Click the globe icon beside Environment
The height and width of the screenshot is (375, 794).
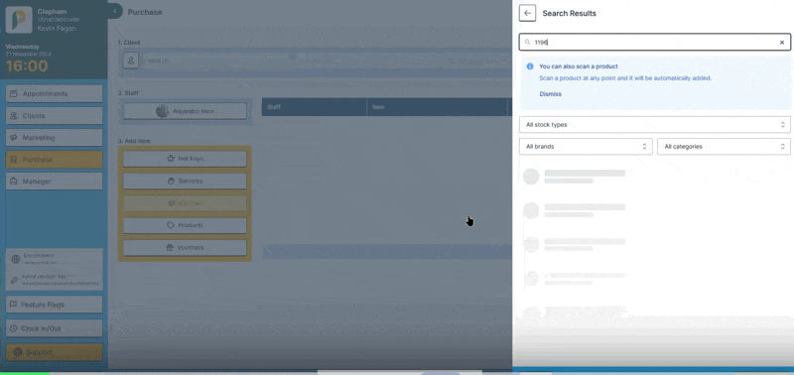16,259
